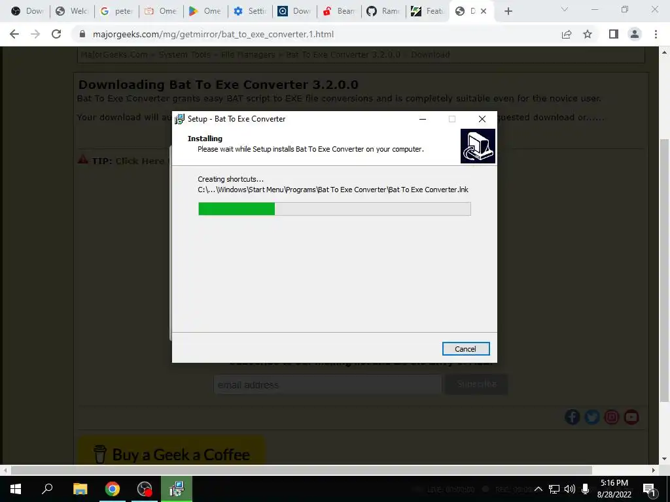Switch to the GitHub Ram tab

click(382, 11)
